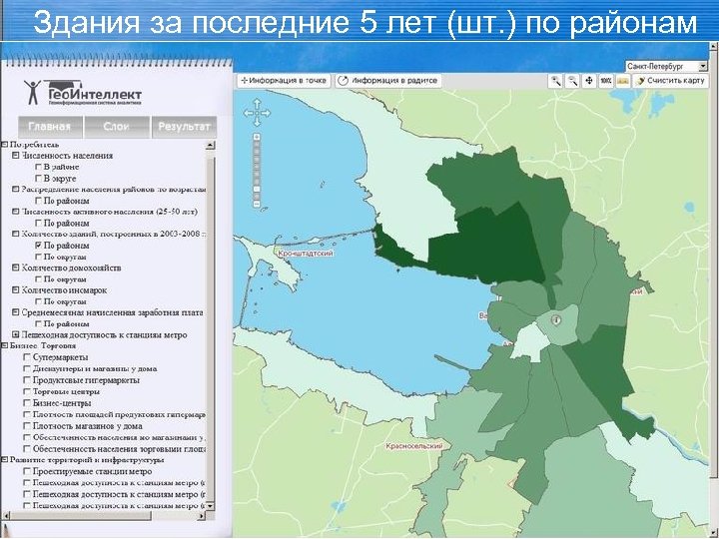The image size is (719, 539).
Task: Switch to the Результат tab
Action: tap(184, 127)
